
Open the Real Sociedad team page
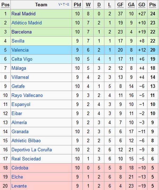[26, 159]
